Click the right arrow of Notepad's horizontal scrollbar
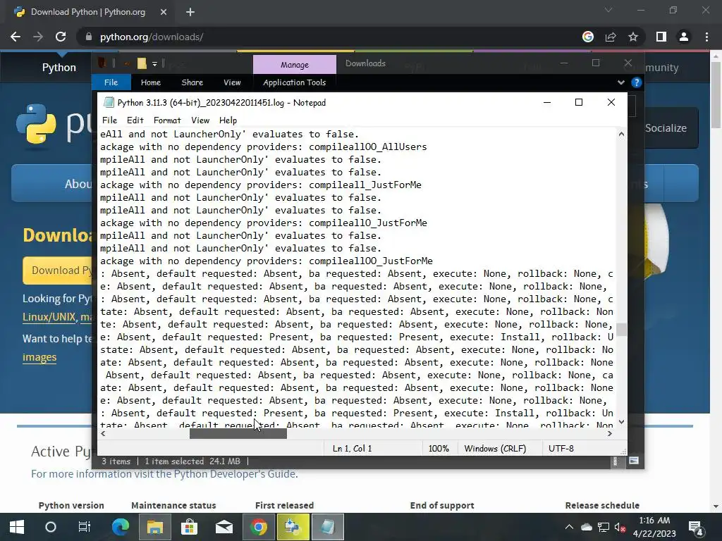Viewport: 722px width, 541px height. point(610,433)
